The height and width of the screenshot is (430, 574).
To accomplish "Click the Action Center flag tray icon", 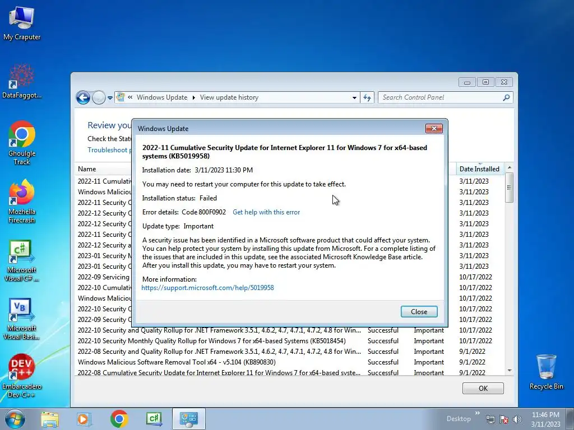I will pos(504,419).
